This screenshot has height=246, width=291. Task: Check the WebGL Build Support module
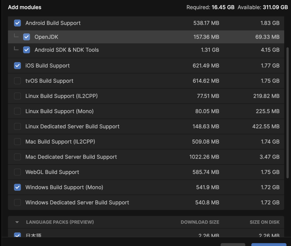click(x=17, y=172)
